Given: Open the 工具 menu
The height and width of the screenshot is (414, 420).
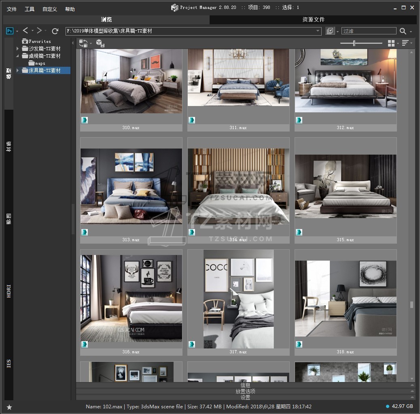Looking at the screenshot, I should click(x=30, y=9).
